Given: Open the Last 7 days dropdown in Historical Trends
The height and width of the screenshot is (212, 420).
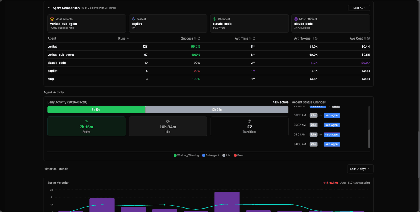Looking at the screenshot, I should (360, 169).
